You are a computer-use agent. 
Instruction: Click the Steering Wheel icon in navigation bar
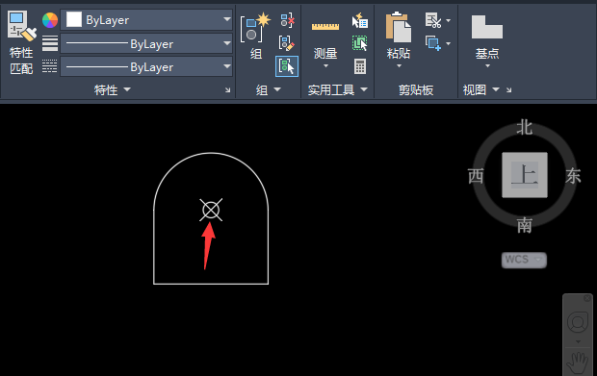578,322
